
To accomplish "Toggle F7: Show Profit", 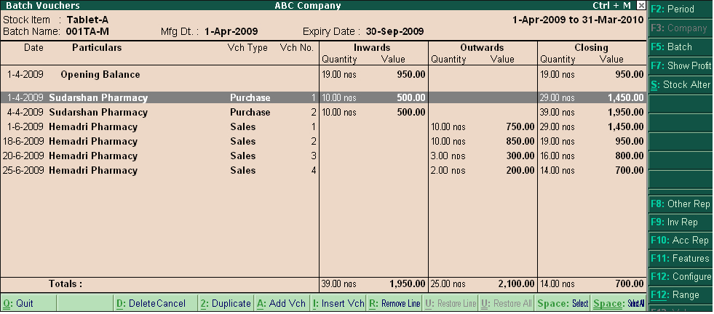I will point(681,66).
